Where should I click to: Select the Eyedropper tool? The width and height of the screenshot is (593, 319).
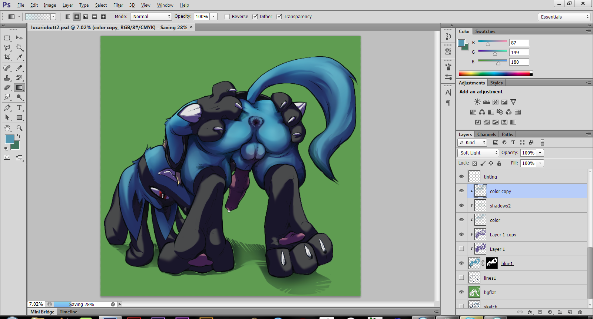(19, 57)
